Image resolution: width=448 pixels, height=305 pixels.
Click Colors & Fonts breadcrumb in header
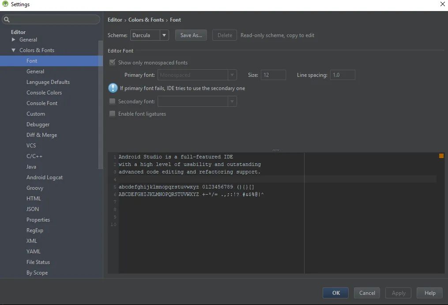146,20
